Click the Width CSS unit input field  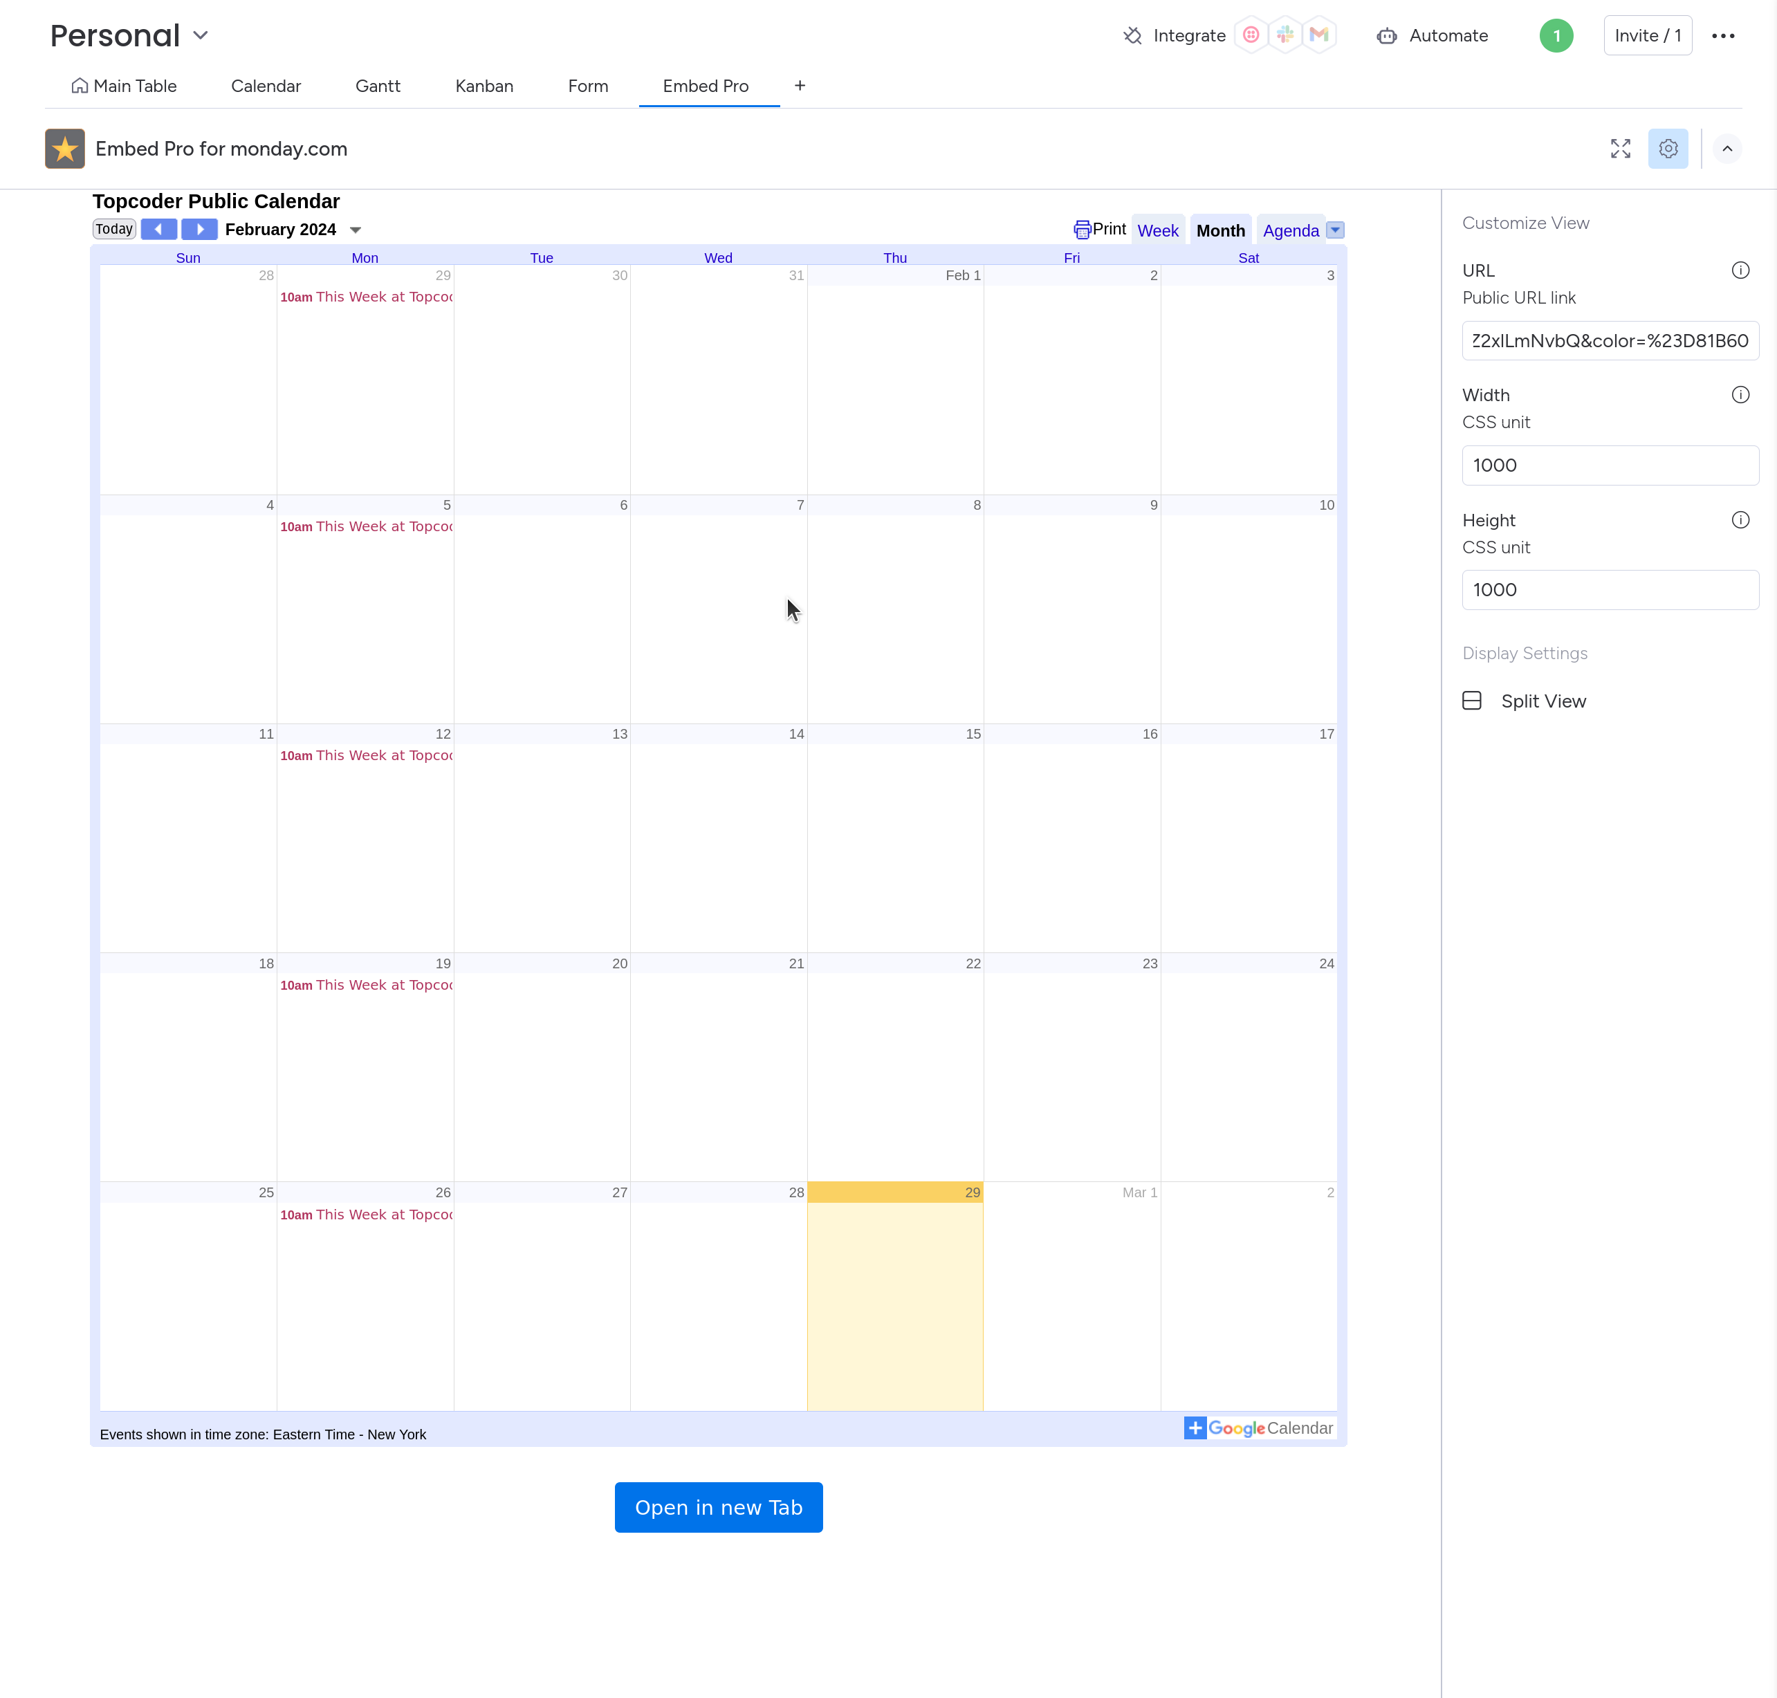(1610, 465)
